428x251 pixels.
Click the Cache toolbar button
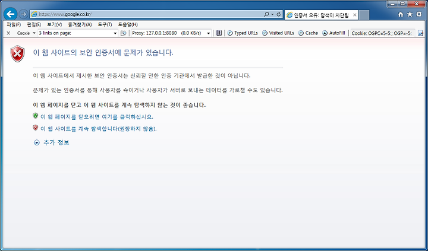[308, 33]
